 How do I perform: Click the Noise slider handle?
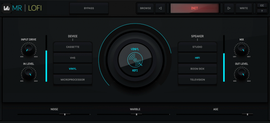click(65, 114)
